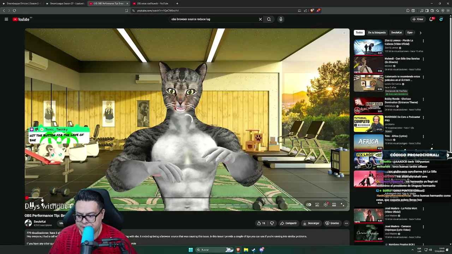Select the De tu búsqueda filter chip

(x=377, y=32)
